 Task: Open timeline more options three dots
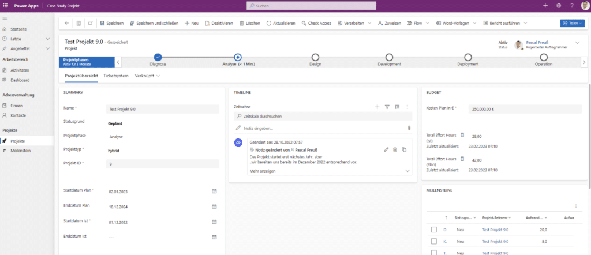pos(407,107)
